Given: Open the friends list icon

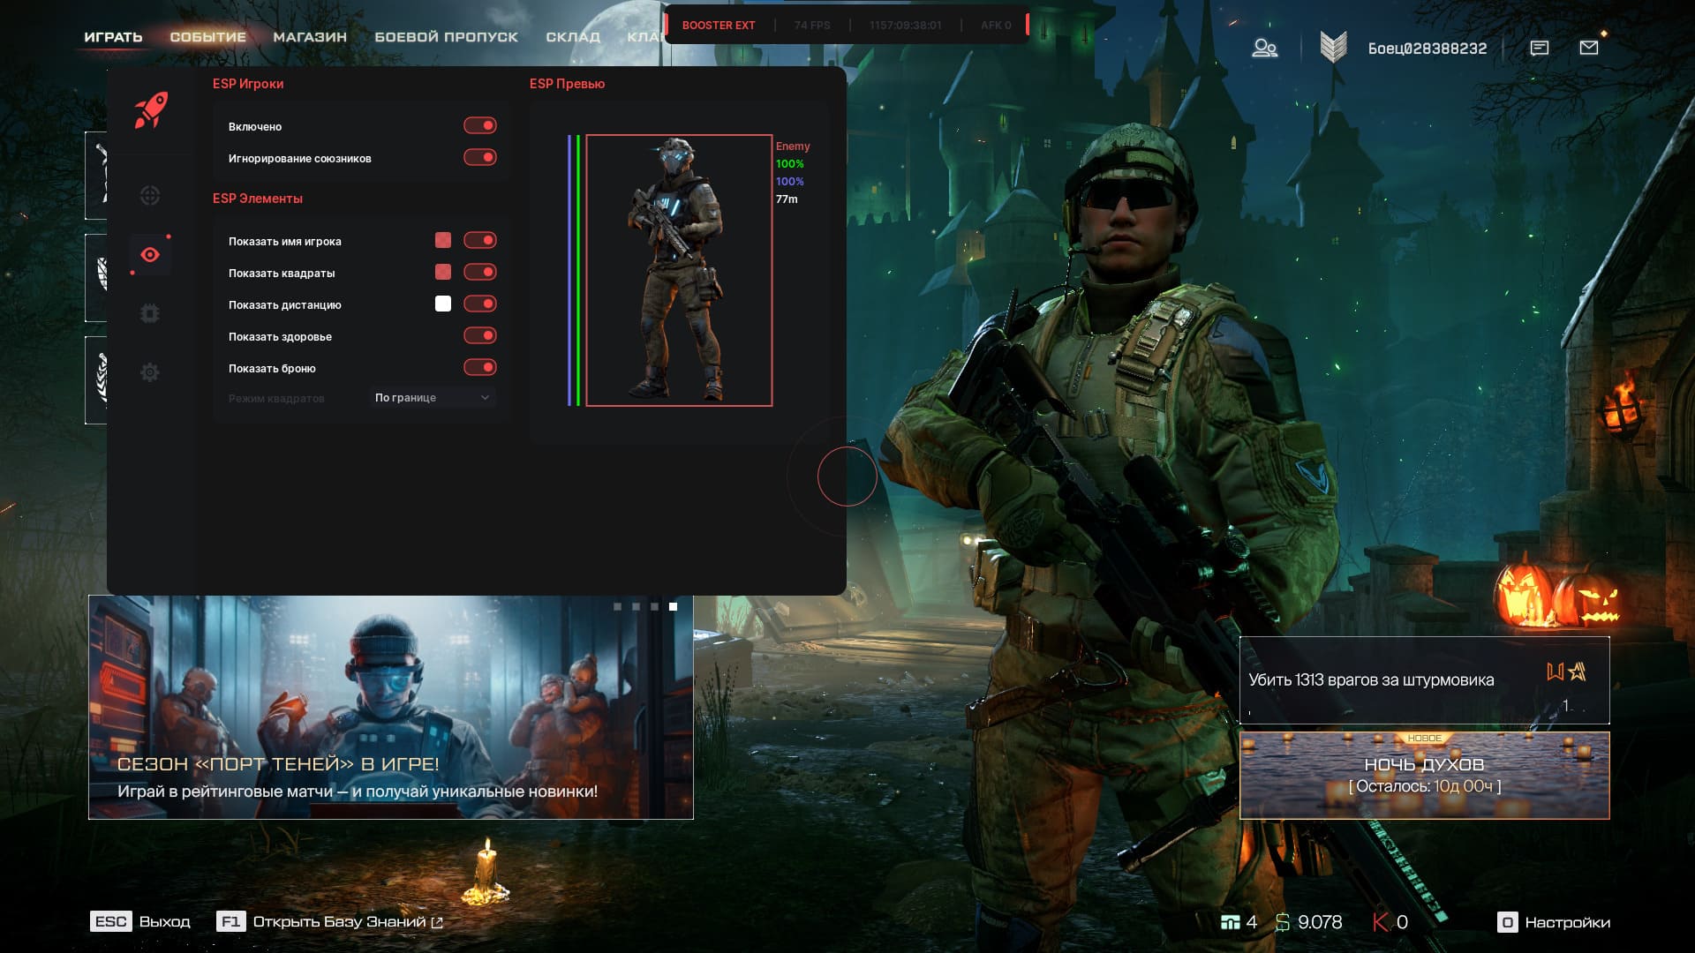Looking at the screenshot, I should [x=1264, y=49].
